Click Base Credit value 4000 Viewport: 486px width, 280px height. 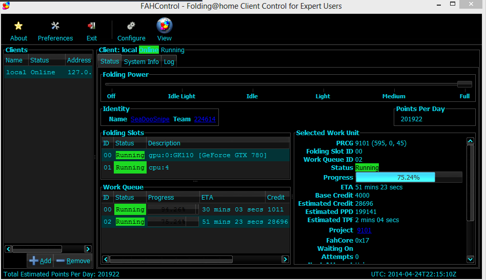[x=362, y=196]
